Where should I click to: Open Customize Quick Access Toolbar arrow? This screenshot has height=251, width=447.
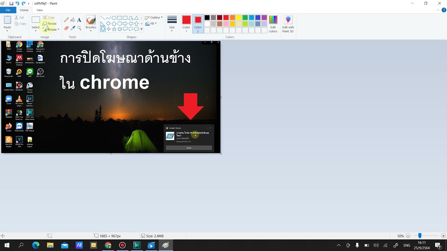(29, 3)
